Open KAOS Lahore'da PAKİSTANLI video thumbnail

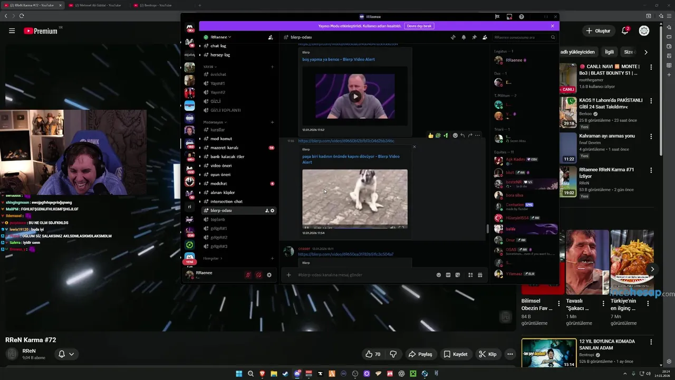click(x=568, y=112)
